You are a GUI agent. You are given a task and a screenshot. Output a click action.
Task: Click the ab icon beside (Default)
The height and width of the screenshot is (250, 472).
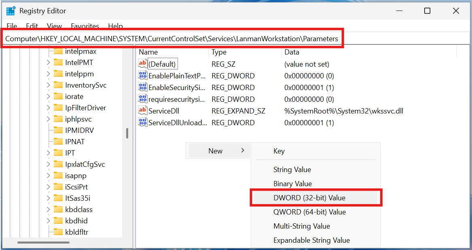point(142,64)
